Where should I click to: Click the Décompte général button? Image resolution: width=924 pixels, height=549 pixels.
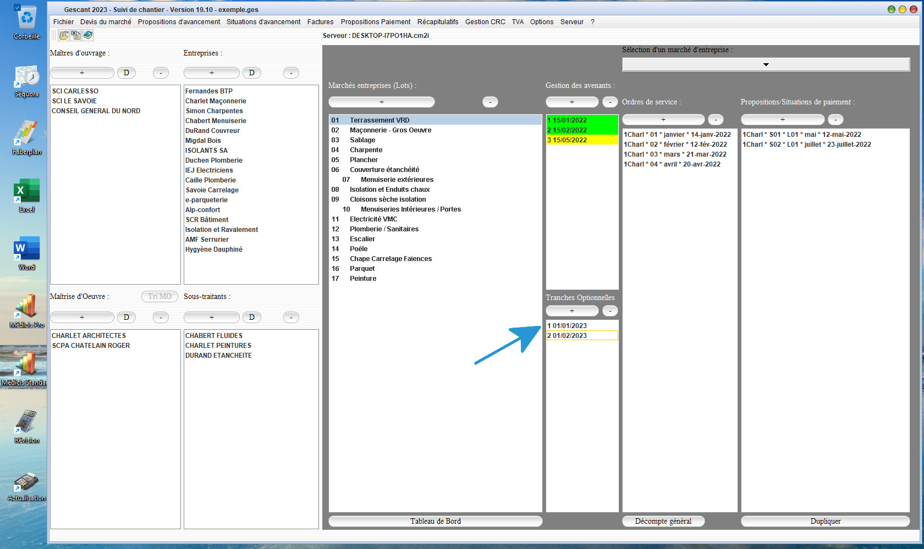click(x=663, y=521)
